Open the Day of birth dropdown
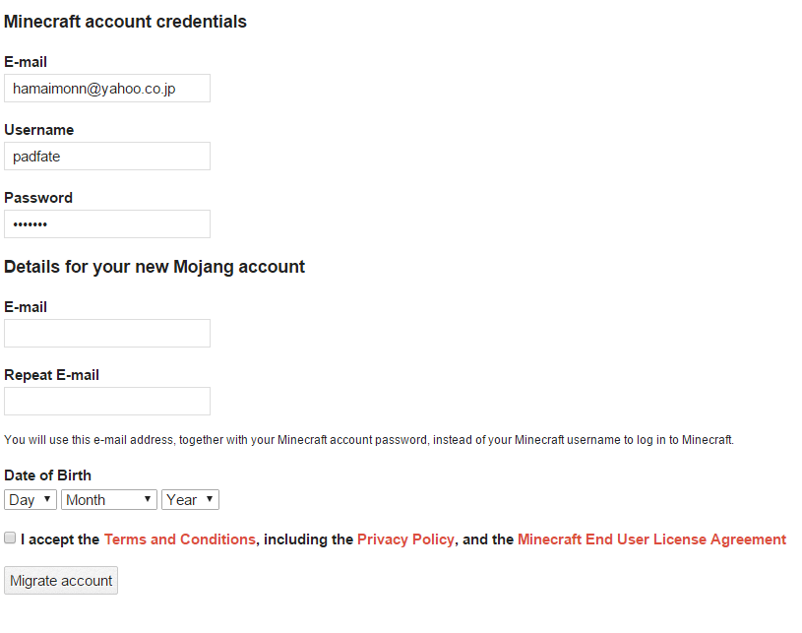Image resolution: width=802 pixels, height=633 pixels. 31,500
